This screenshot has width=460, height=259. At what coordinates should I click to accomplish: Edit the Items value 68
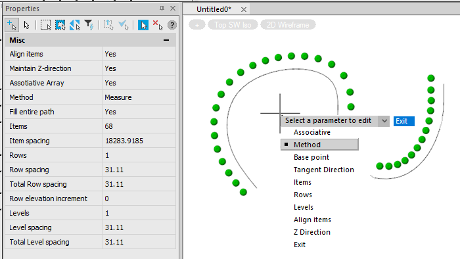coord(139,126)
